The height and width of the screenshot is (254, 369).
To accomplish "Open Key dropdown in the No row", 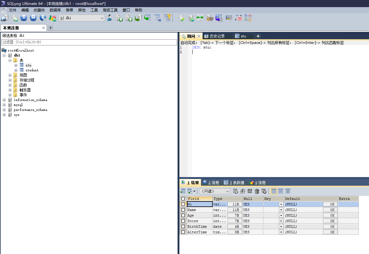I will 281,204.
